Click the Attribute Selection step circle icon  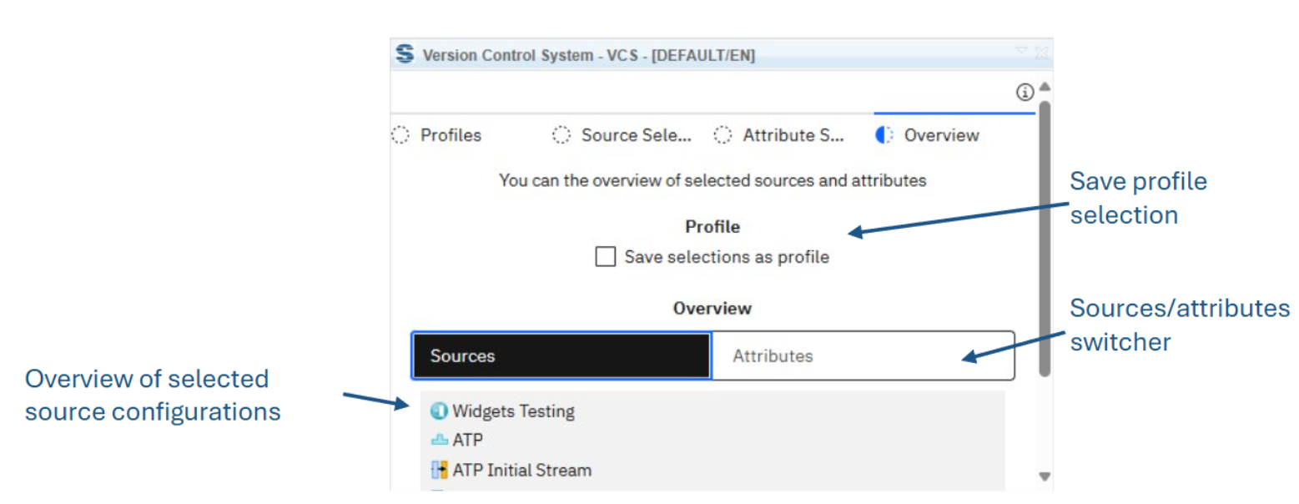tap(723, 135)
